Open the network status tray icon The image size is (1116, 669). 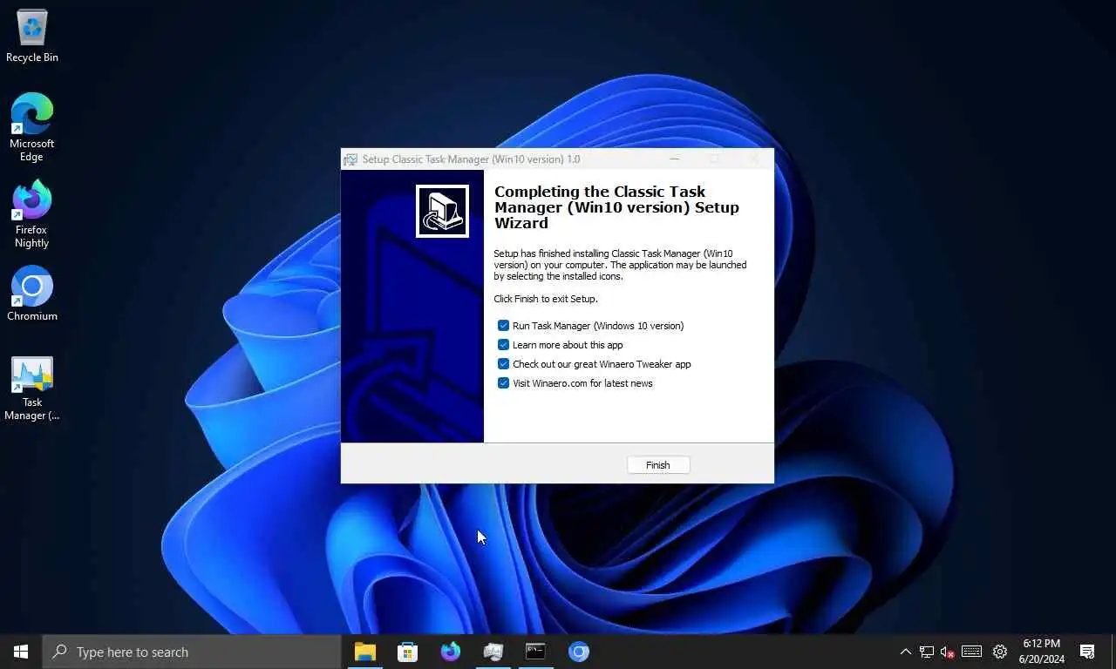pos(926,652)
